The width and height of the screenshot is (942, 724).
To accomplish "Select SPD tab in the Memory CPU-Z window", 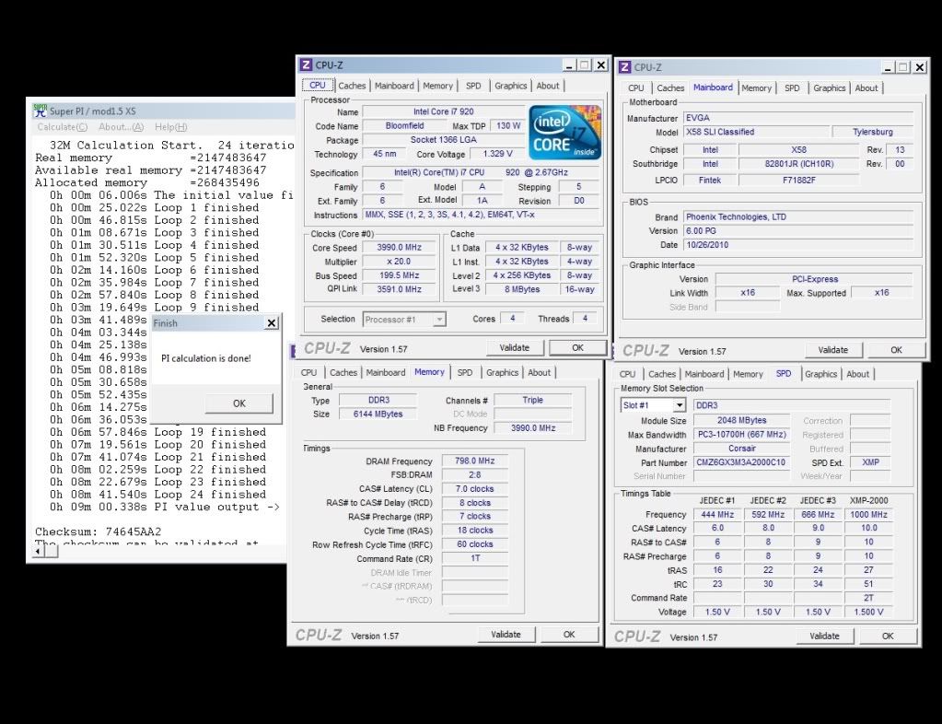I will [464, 372].
